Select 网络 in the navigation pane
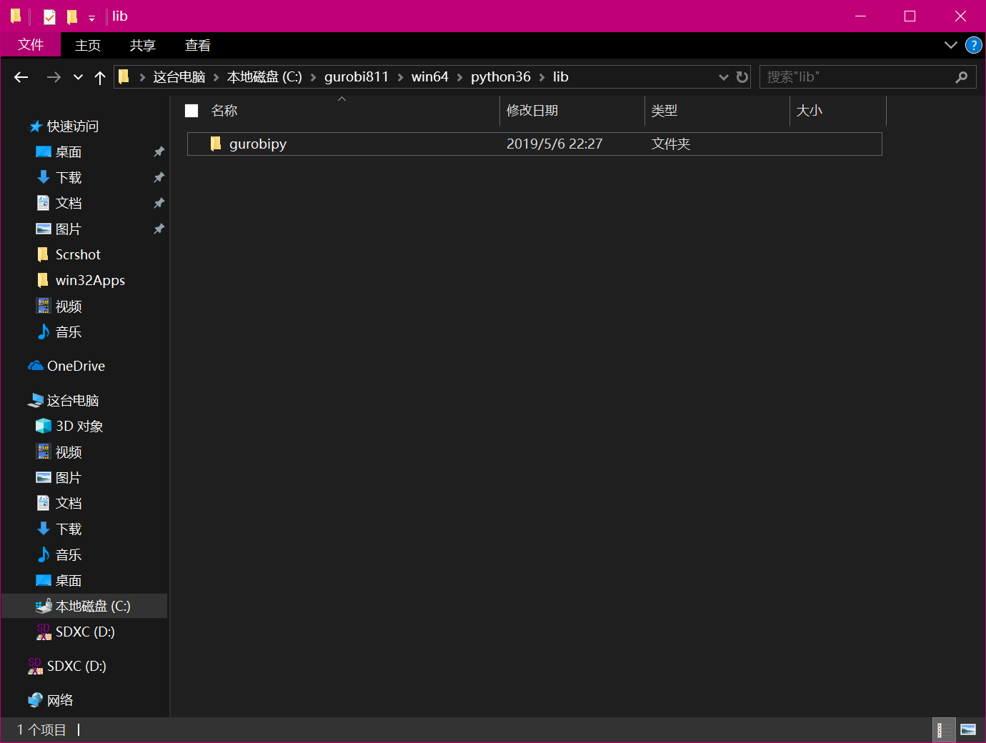This screenshot has height=743, width=986. (60, 700)
